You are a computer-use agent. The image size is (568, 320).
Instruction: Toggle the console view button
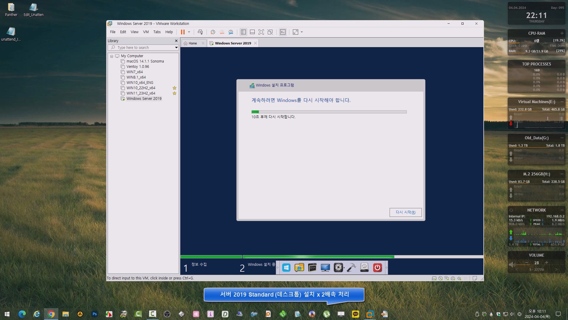coord(283,32)
